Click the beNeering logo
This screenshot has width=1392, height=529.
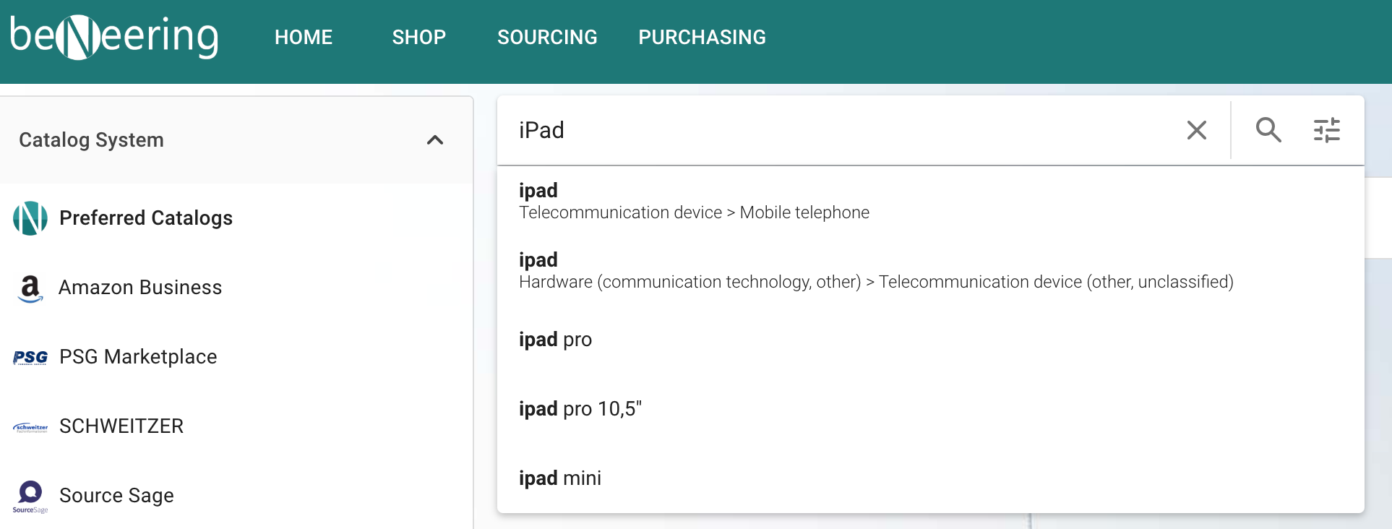(x=114, y=37)
